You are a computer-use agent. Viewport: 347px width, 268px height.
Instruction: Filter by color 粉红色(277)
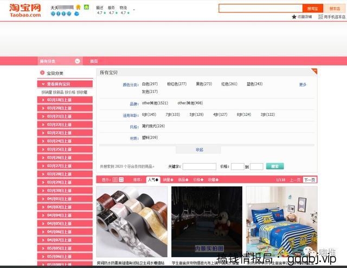(x=177, y=84)
